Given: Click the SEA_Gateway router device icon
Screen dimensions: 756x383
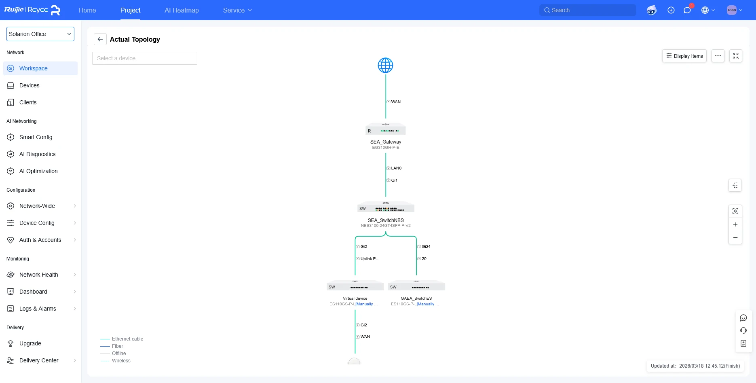Looking at the screenshot, I should (x=386, y=129).
